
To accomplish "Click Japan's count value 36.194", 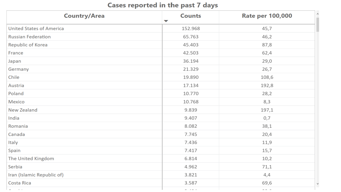I will (190, 61).
